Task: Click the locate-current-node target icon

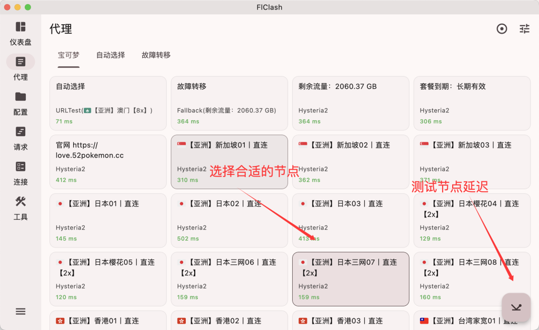Action: tap(502, 29)
